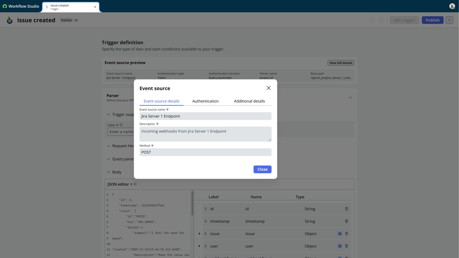Click the blue Close button
This screenshot has height=258, width=459.
[262, 169]
